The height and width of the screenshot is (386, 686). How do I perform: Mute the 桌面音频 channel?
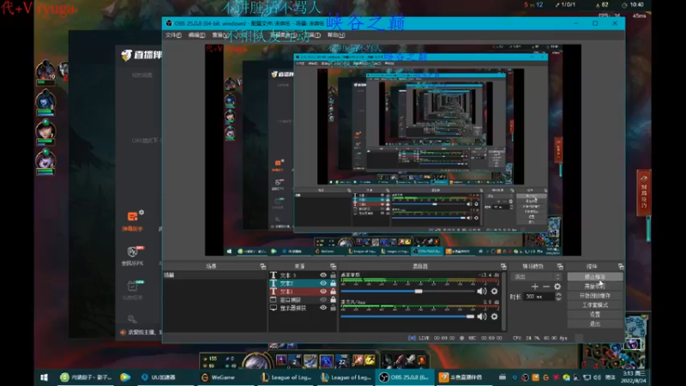(482, 291)
